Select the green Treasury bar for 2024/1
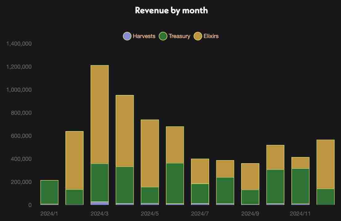Image resolution: width=341 pixels, height=221 pixels. pos(49,192)
